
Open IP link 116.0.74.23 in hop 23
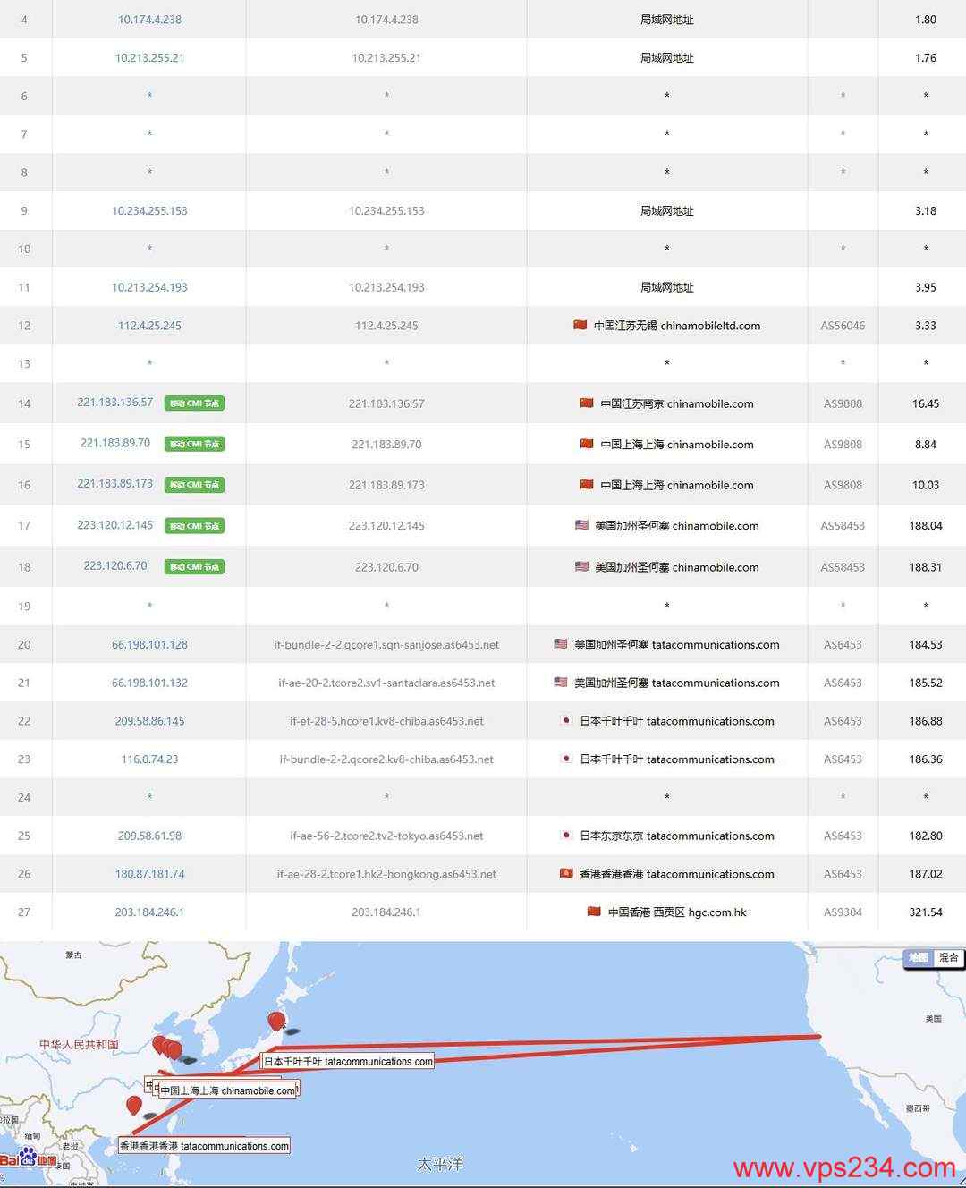point(149,759)
